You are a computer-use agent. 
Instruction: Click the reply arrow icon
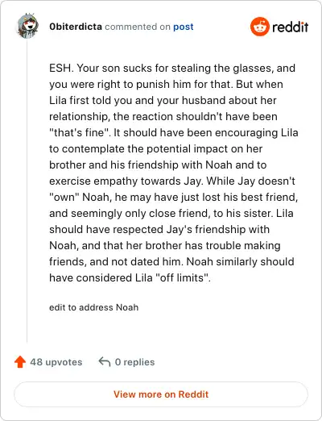tap(105, 362)
